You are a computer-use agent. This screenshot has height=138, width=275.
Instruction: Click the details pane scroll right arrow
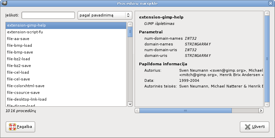[261, 110]
